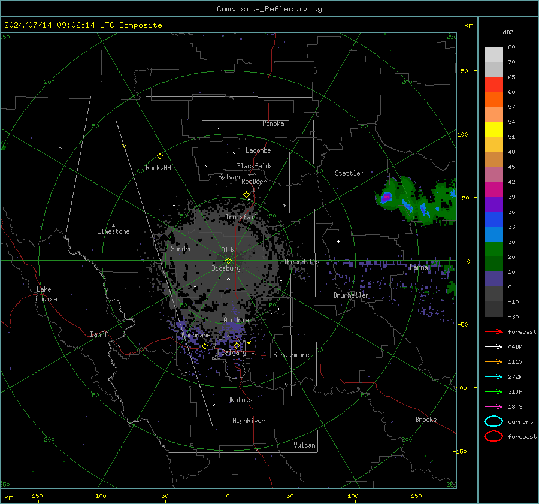
Task: Click the yellow radar-center diamond above Didsbury
Action: coord(229,261)
